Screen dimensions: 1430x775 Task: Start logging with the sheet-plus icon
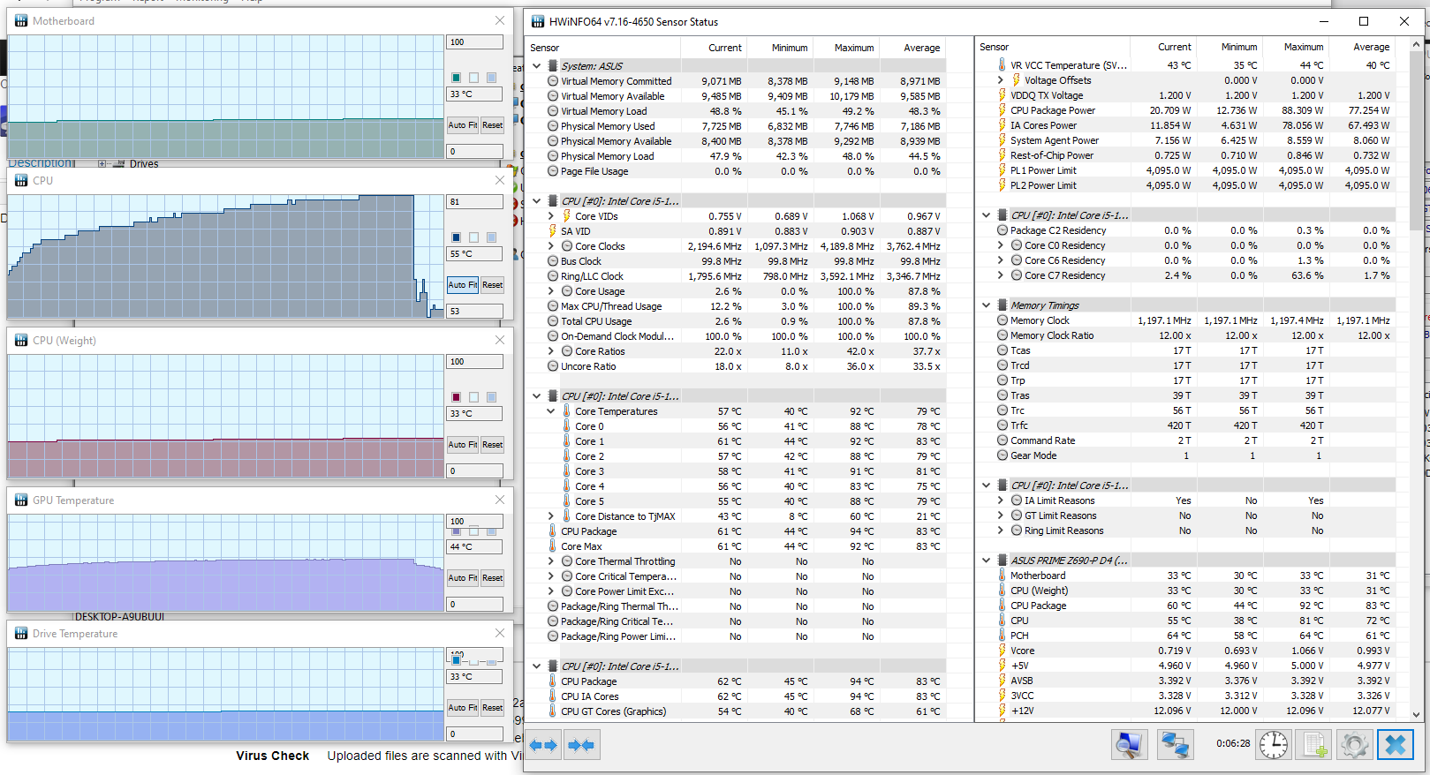point(1315,745)
